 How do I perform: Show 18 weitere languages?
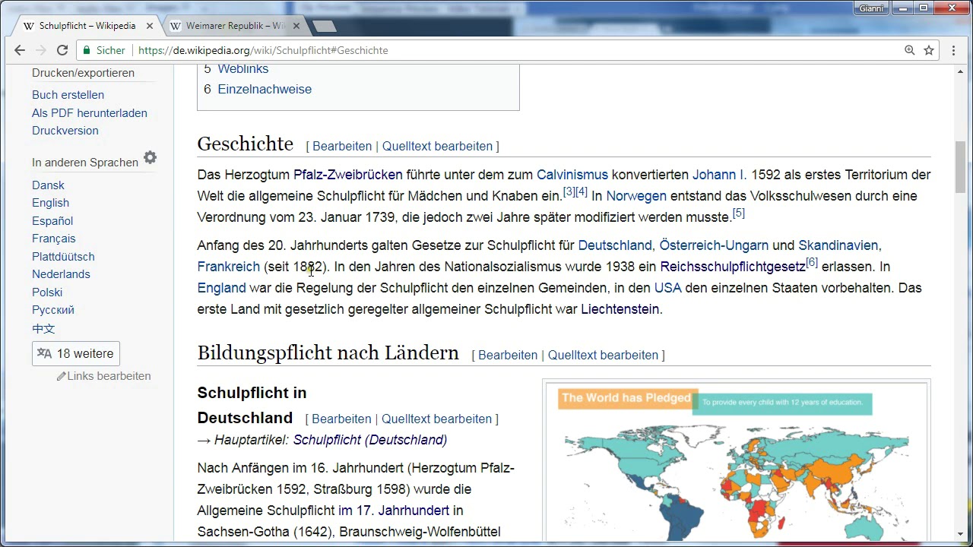point(76,353)
